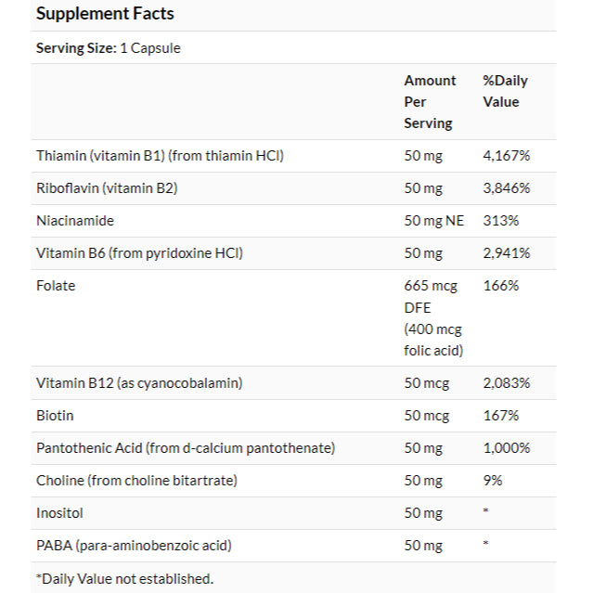Click the Folate ingredient name
The width and height of the screenshot is (593, 593).
coord(56,286)
